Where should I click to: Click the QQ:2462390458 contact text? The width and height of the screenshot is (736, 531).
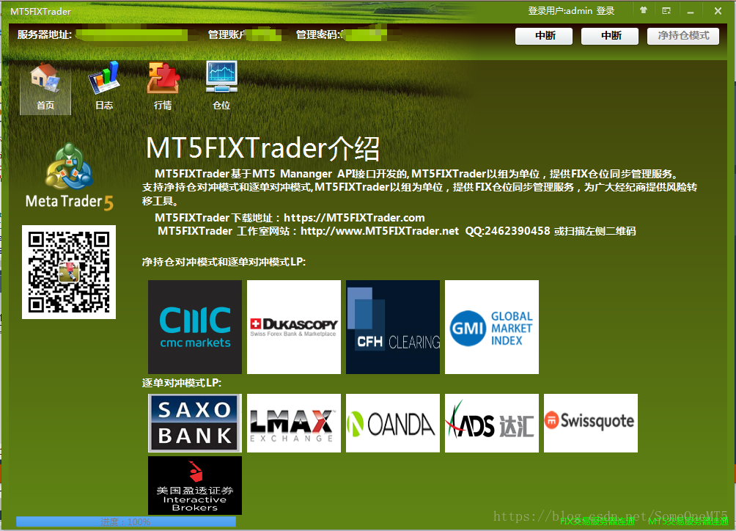pyautogui.click(x=507, y=231)
